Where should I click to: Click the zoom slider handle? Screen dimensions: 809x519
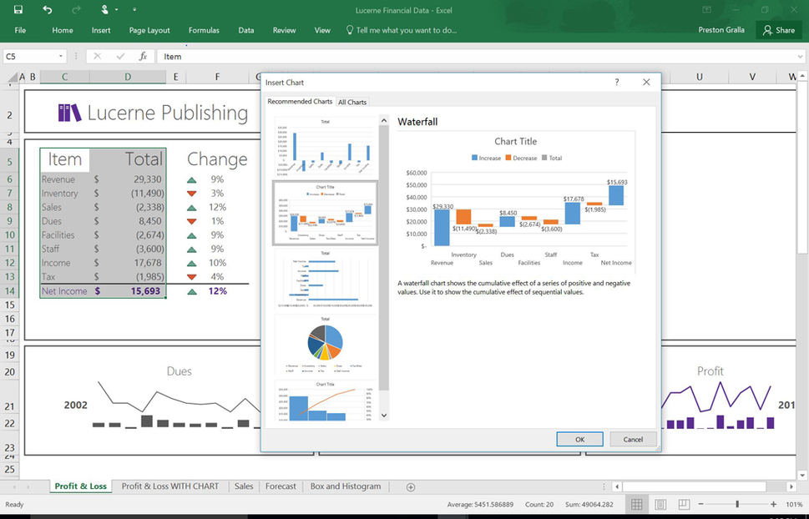[x=737, y=504]
